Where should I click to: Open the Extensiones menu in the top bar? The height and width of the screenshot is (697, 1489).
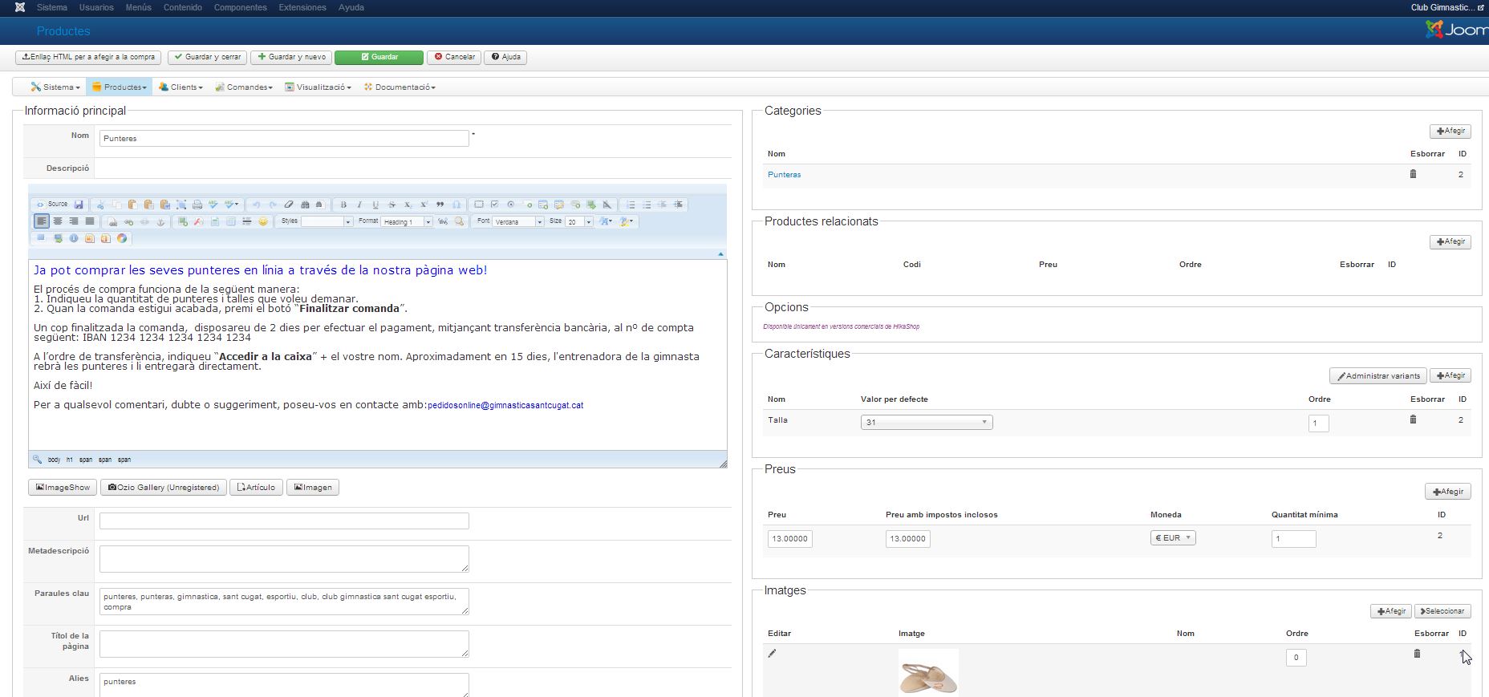[302, 7]
